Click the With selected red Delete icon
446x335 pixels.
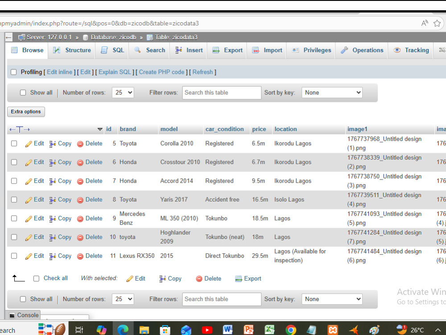(199, 279)
